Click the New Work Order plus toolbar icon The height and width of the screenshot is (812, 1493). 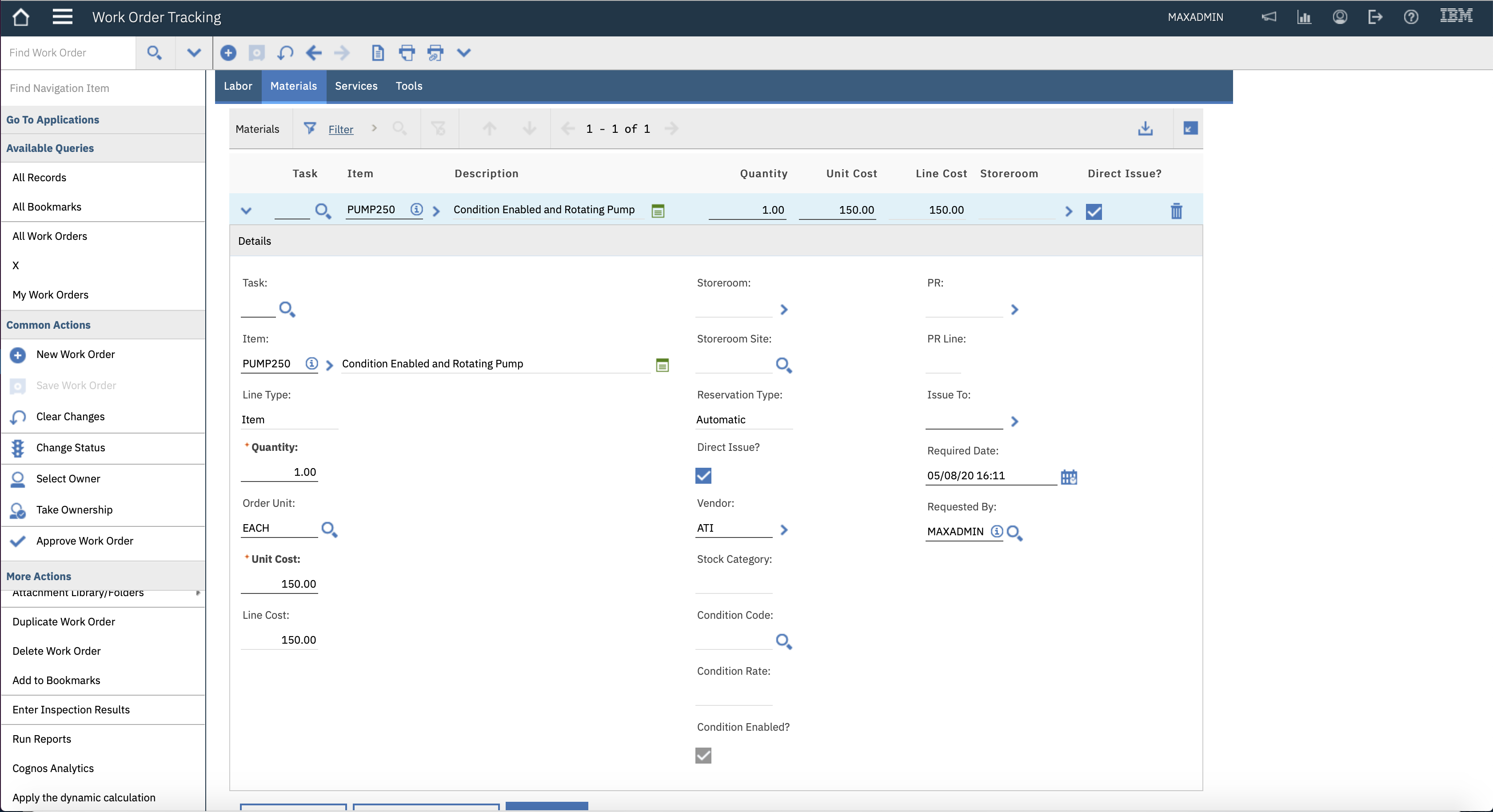(x=228, y=53)
